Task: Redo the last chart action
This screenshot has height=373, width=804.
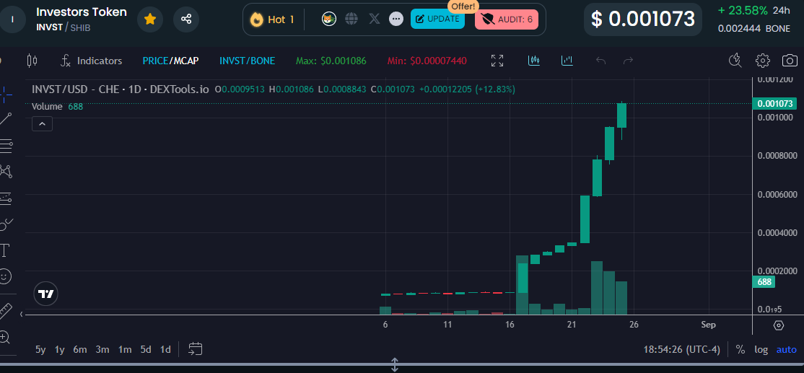Action: tap(628, 61)
